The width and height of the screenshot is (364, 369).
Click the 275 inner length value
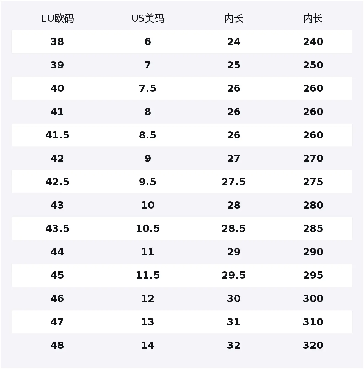coord(313,182)
